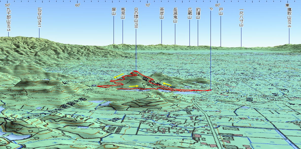Click the 一尺八寸山 peak label
Screen dimensions: 301x149
pos(241,18)
